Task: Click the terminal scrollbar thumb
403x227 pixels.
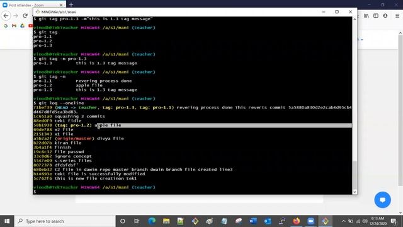Action: 355,175
